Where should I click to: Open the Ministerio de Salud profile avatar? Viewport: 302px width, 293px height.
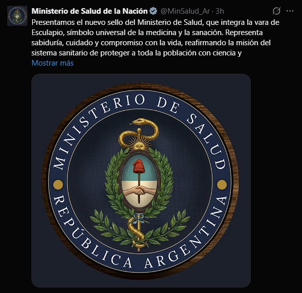[x=17, y=16]
